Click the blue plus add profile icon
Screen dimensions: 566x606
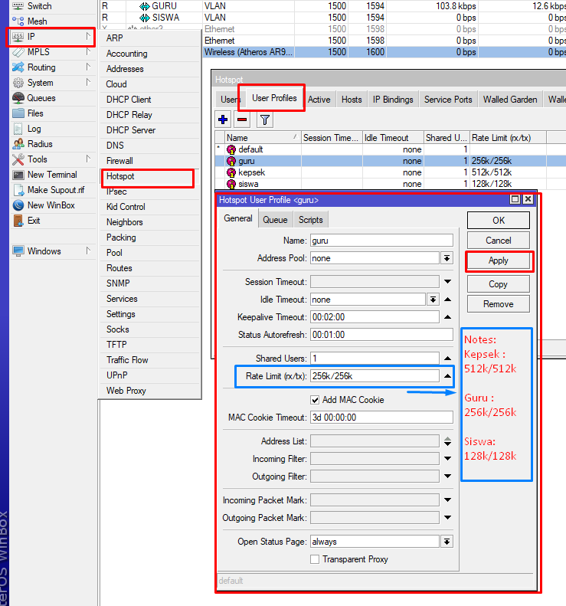click(x=224, y=120)
